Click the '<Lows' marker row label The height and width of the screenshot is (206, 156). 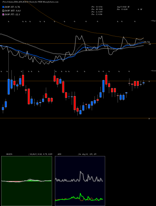(153, 71)
